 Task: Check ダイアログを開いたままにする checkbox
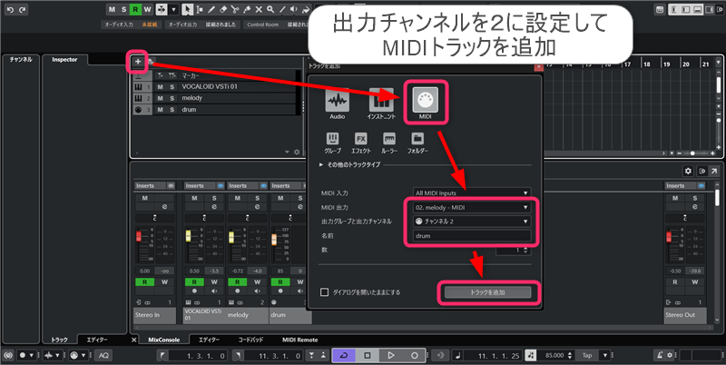click(325, 292)
